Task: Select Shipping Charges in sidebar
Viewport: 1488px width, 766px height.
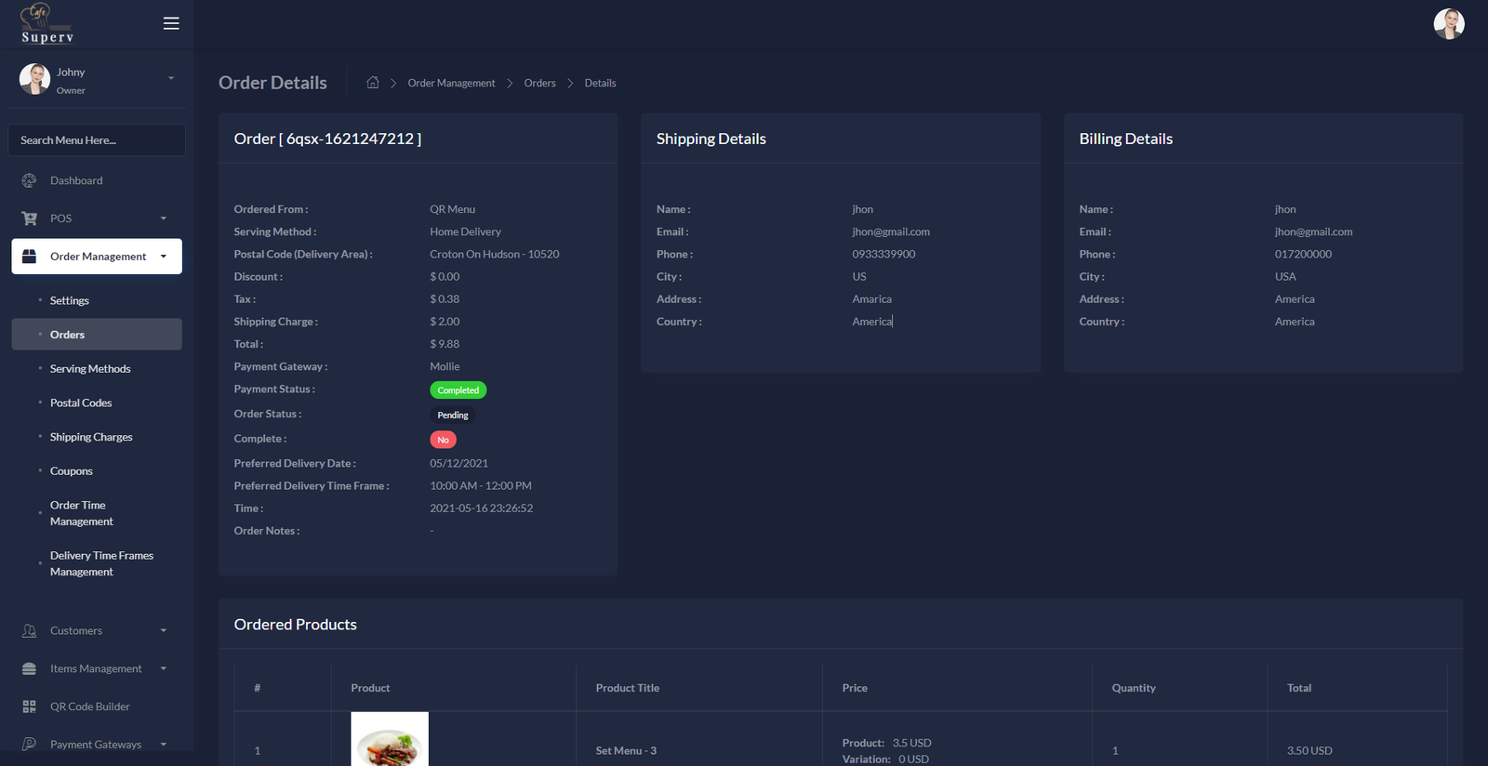Action: coord(91,437)
